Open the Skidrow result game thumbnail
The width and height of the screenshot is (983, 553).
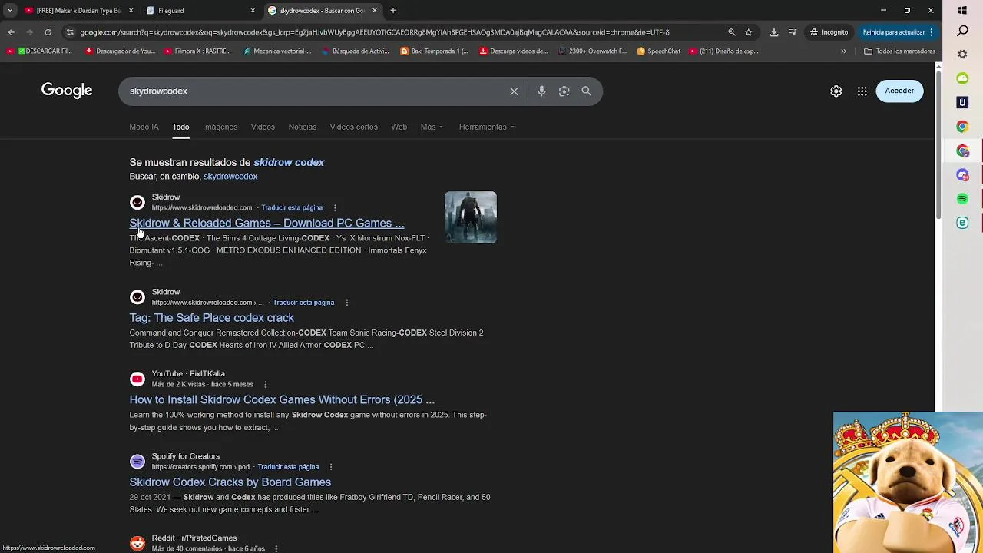[x=471, y=217]
